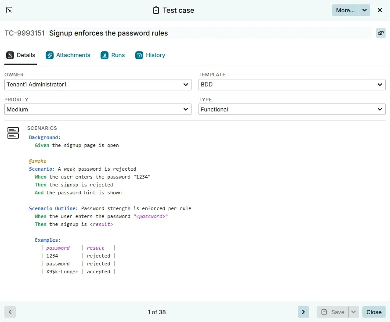The height and width of the screenshot is (322, 390).
Task: Click the 'Scenario Outline:' keyword
Action: point(54,208)
